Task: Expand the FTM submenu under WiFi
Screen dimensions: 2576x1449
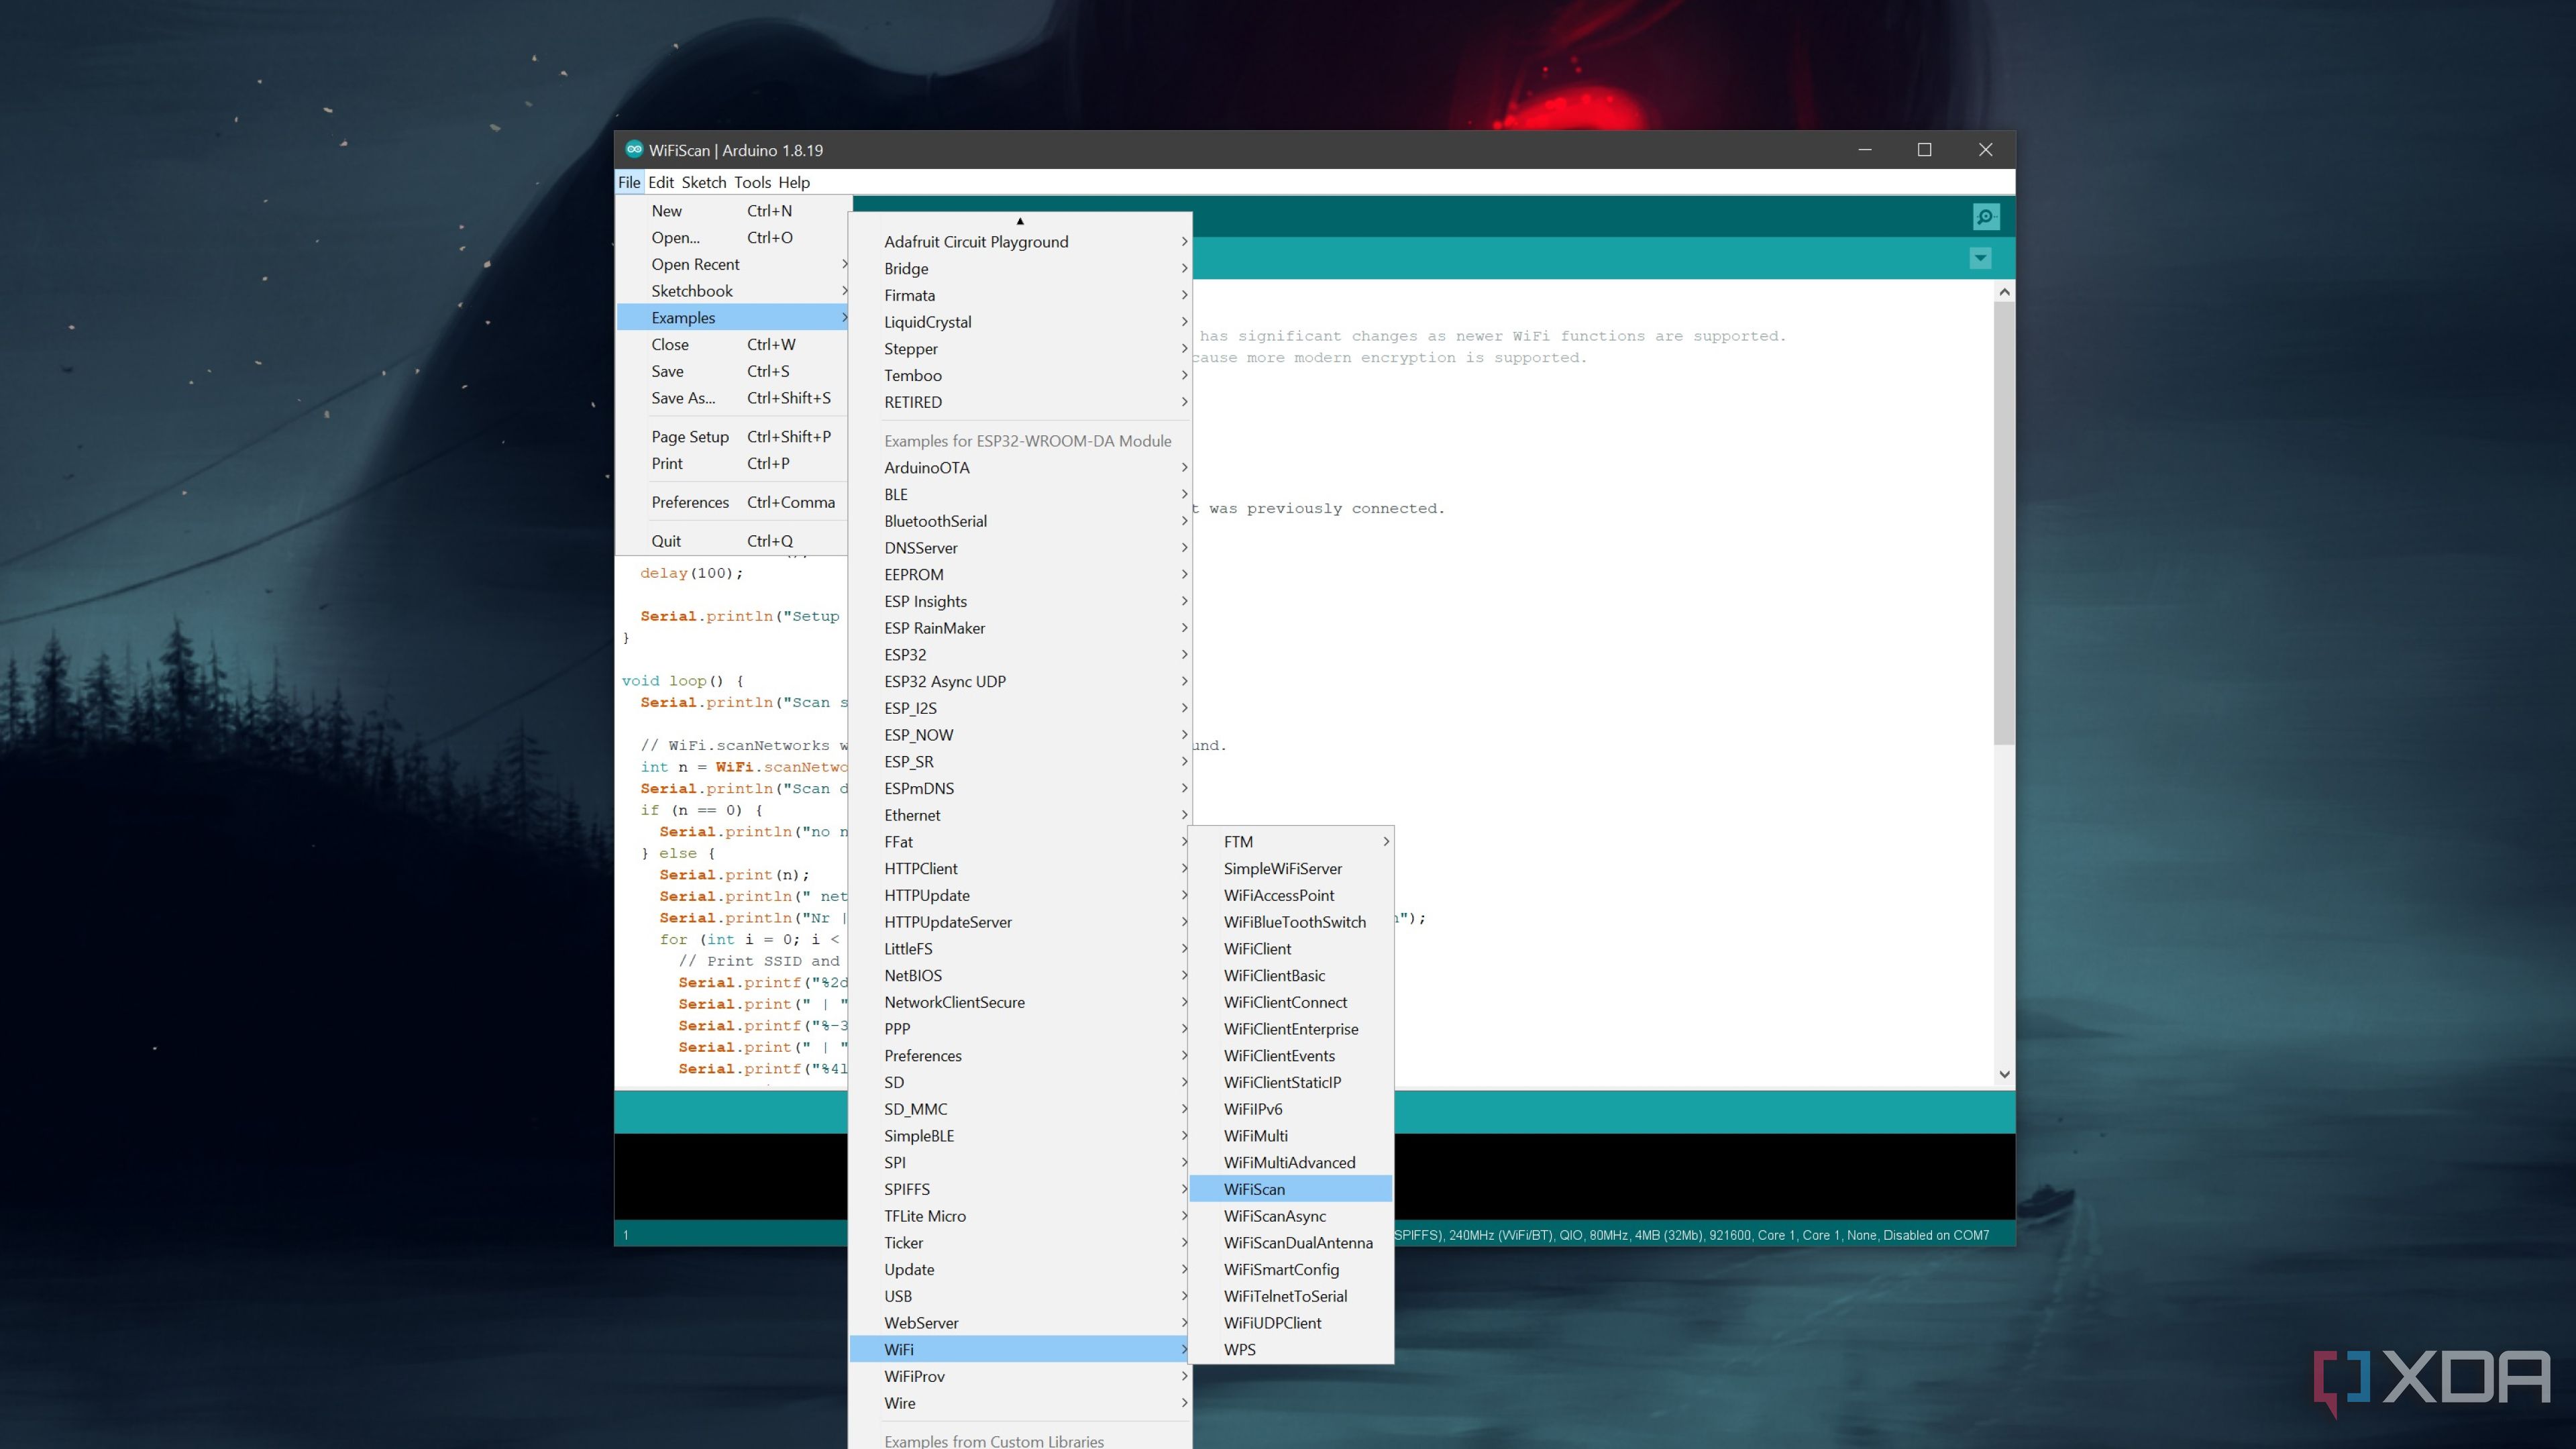Action: tap(1291, 842)
